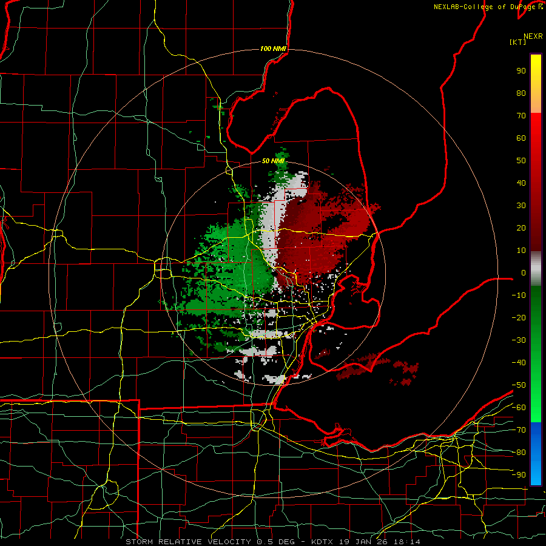Click the -30 value on the velocity scale

519,340
